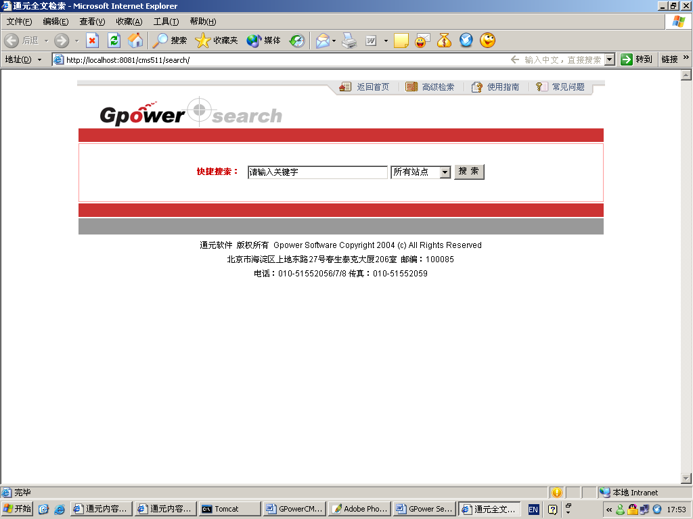693x519 pixels.
Task: Click the 使用指南 guide icon
Action: [x=477, y=86]
